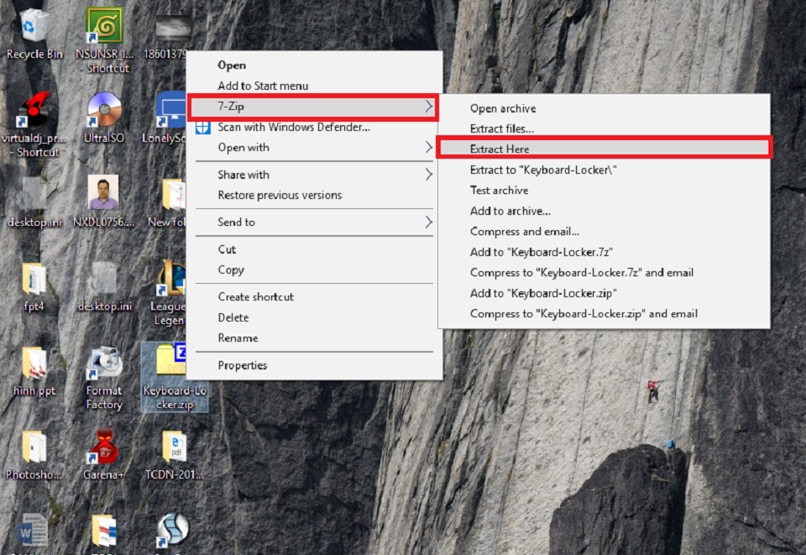806x555 pixels.
Task: Choose Add to "Keyboard-Locker.7z"
Action: 604,253
